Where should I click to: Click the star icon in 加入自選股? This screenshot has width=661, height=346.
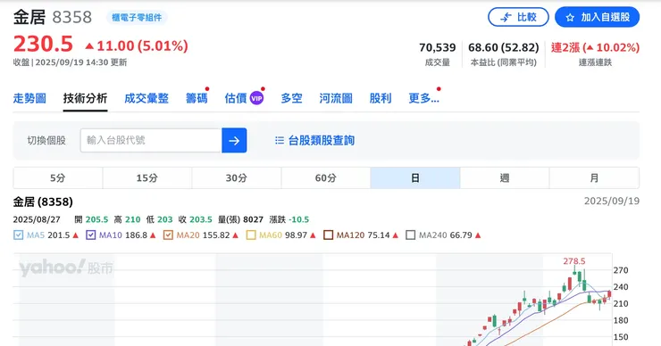click(570, 18)
